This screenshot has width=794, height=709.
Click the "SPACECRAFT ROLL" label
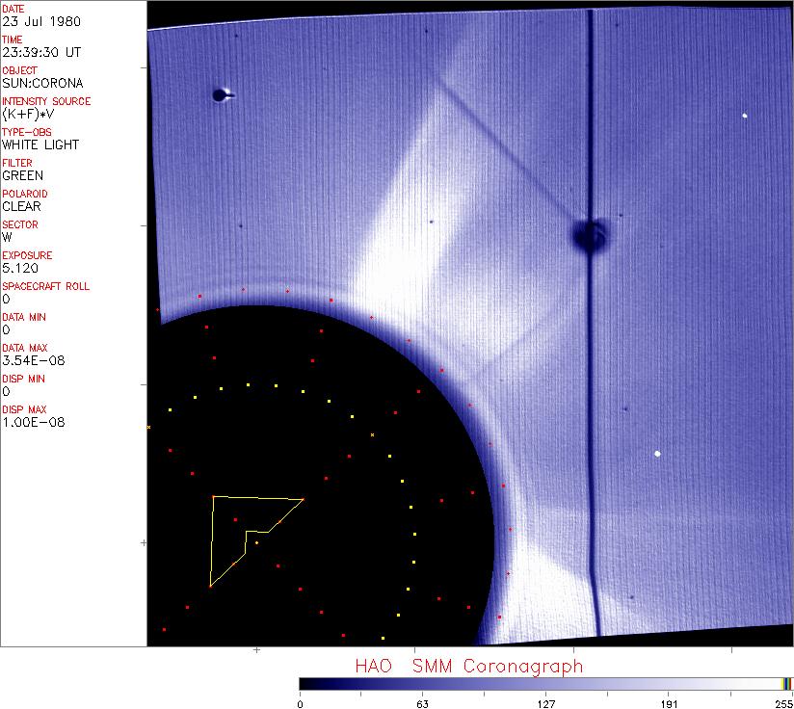click(x=45, y=286)
